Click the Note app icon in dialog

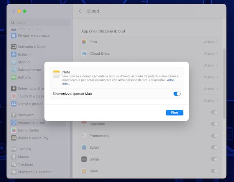click(56, 74)
